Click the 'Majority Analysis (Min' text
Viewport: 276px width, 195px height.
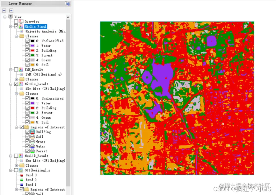tap(45, 31)
